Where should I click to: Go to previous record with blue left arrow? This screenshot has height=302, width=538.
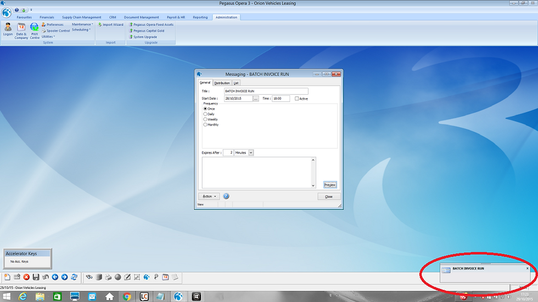pos(55,277)
